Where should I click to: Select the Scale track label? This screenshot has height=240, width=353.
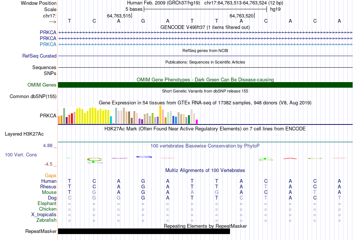(x=50, y=9)
